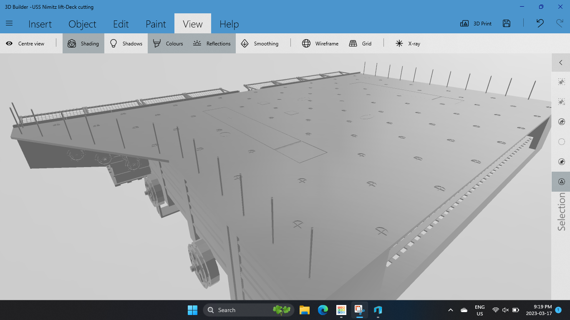Click the third circular selection mode icon
This screenshot has width=570, height=320.
pos(561,122)
